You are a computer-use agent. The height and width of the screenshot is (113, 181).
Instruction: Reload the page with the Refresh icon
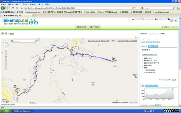point(12,8)
